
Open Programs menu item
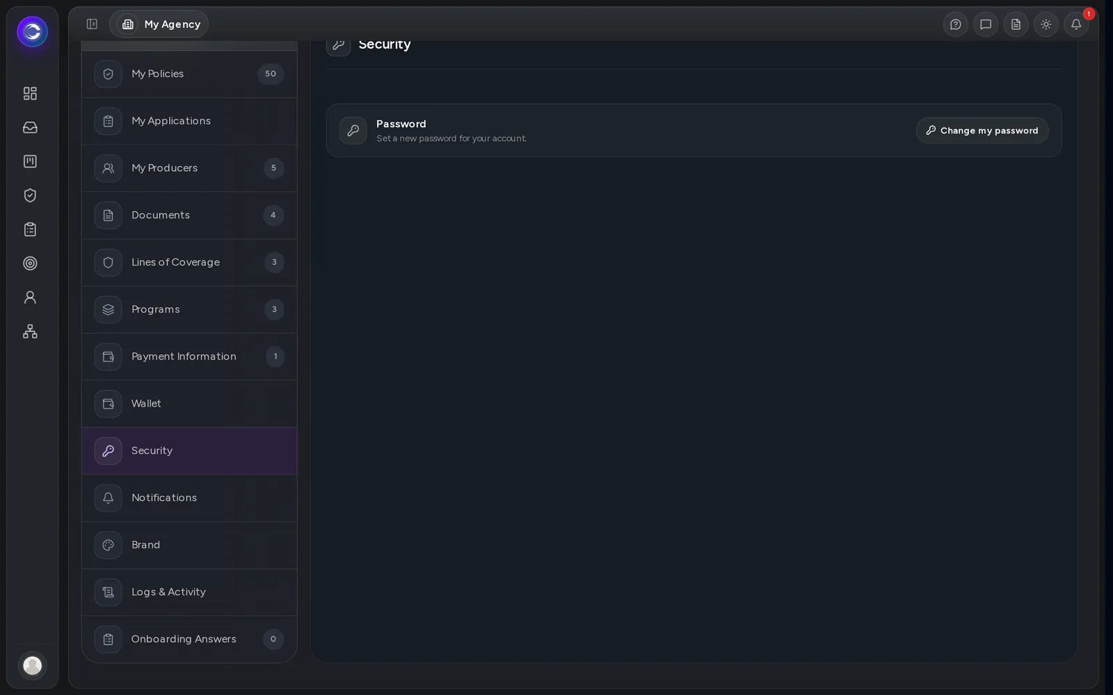[189, 309]
